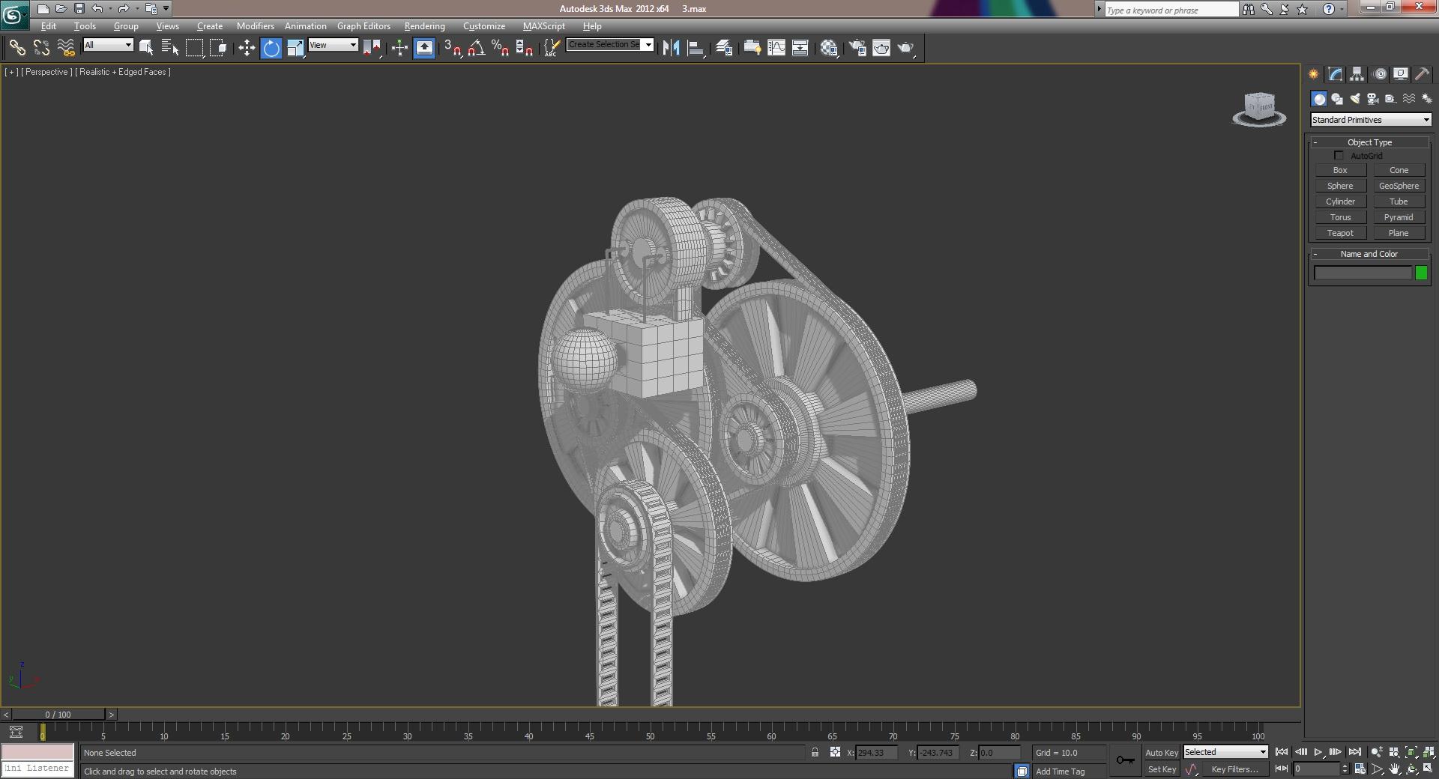Screen dimensions: 1439x779
Task: Open Key Filters dialog
Action: point(1234,769)
